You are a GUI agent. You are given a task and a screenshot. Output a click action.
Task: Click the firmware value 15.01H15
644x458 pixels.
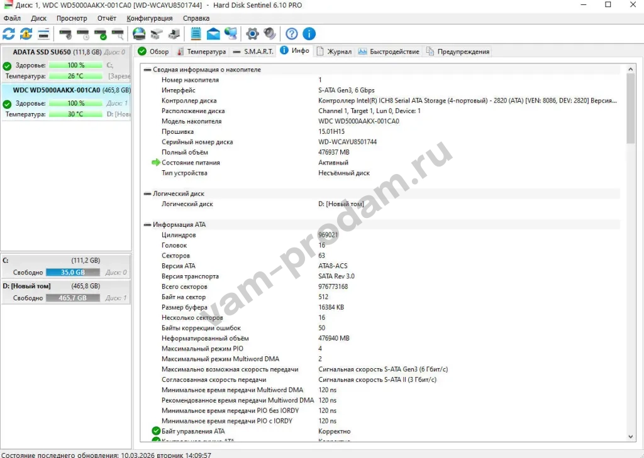coord(331,132)
